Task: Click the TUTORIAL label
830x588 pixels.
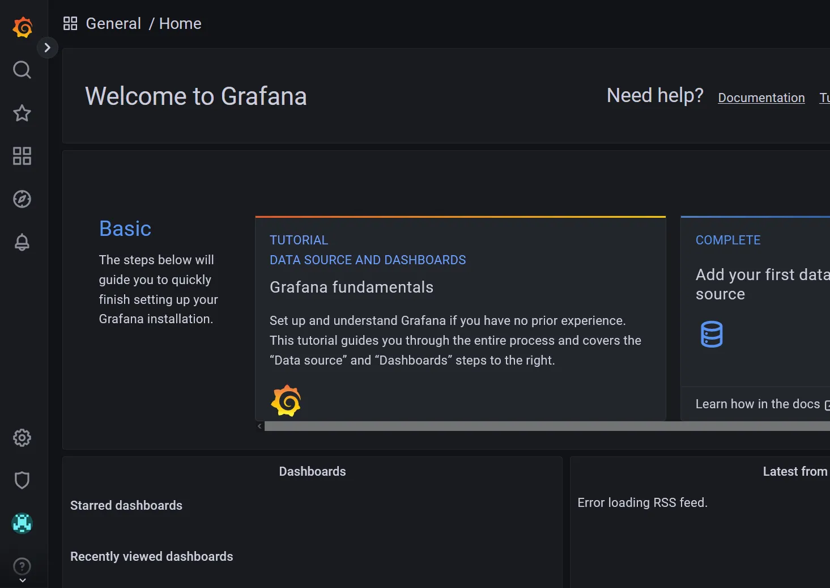Action: pyautogui.click(x=299, y=240)
